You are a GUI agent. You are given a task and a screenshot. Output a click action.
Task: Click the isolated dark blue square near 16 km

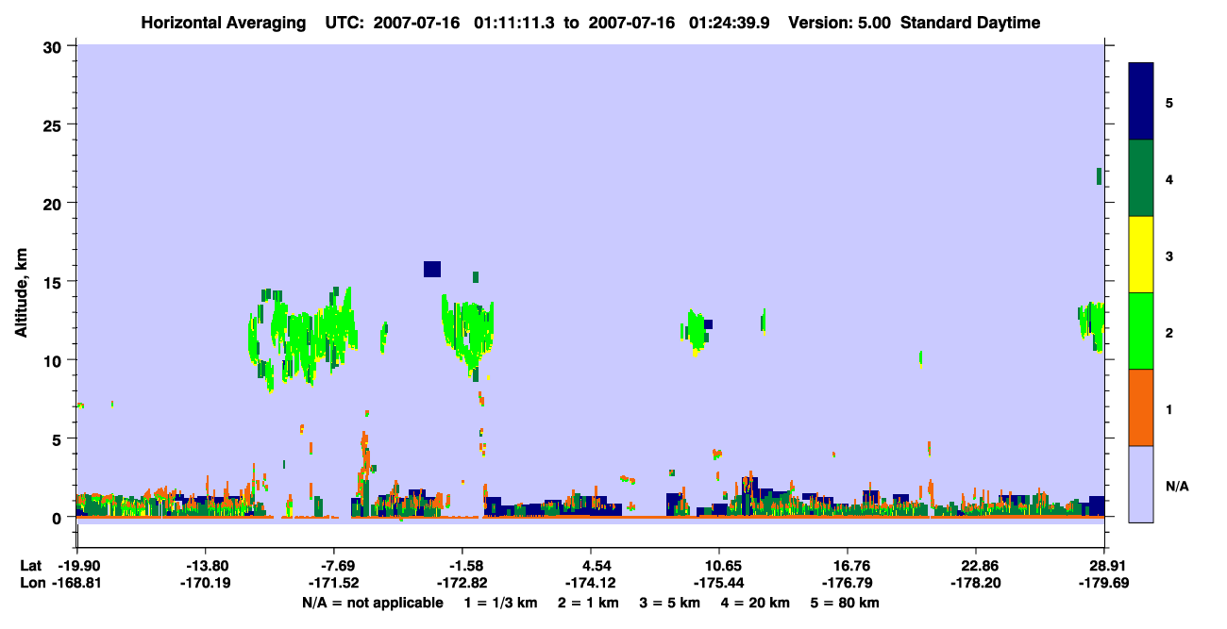pyautogui.click(x=432, y=269)
